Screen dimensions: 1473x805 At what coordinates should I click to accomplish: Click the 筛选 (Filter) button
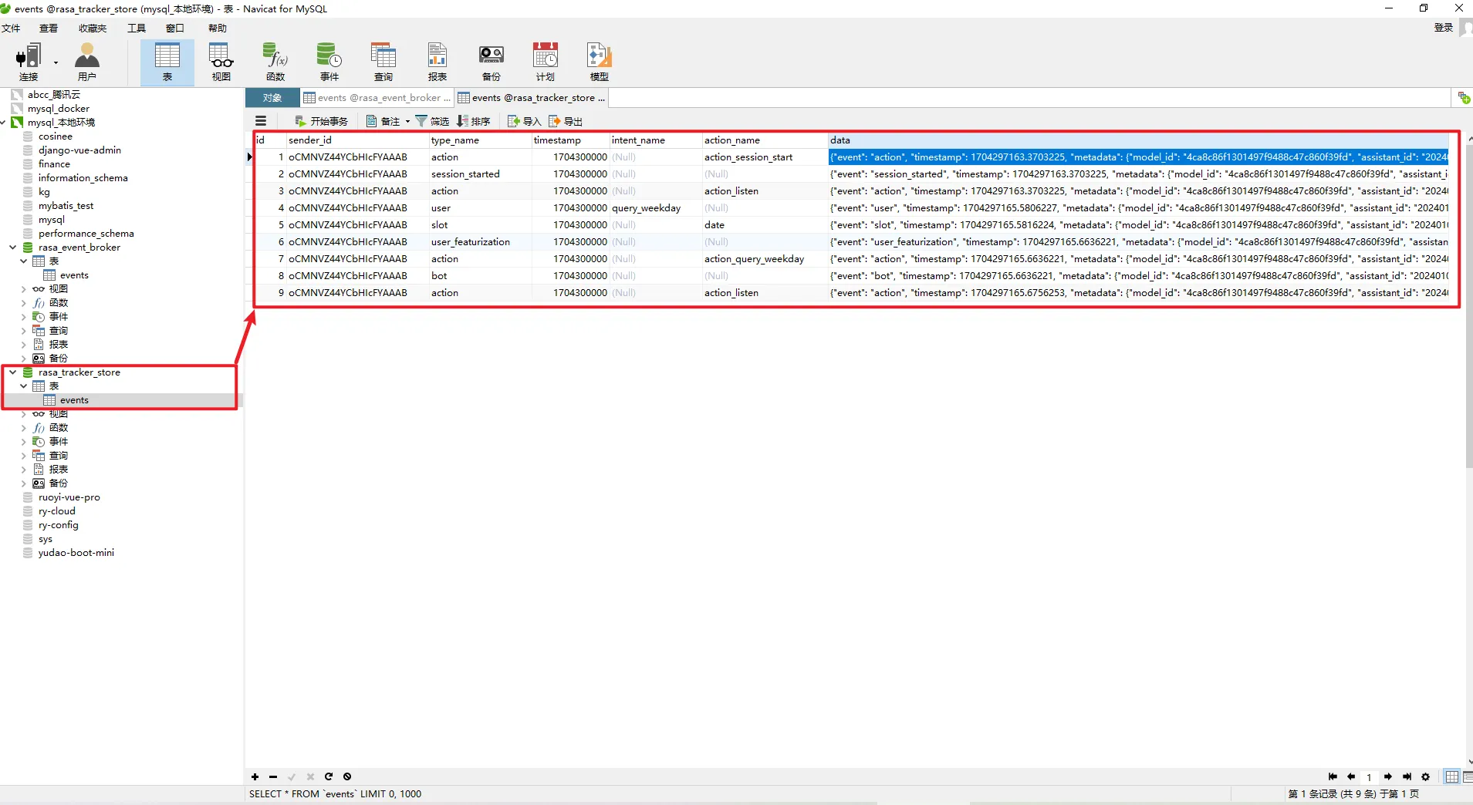click(432, 121)
